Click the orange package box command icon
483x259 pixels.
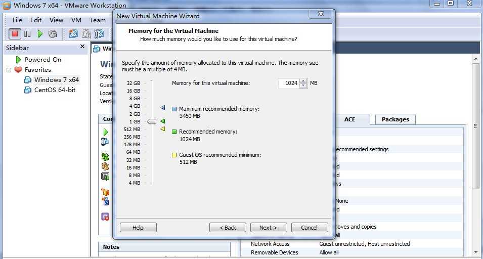(105, 192)
